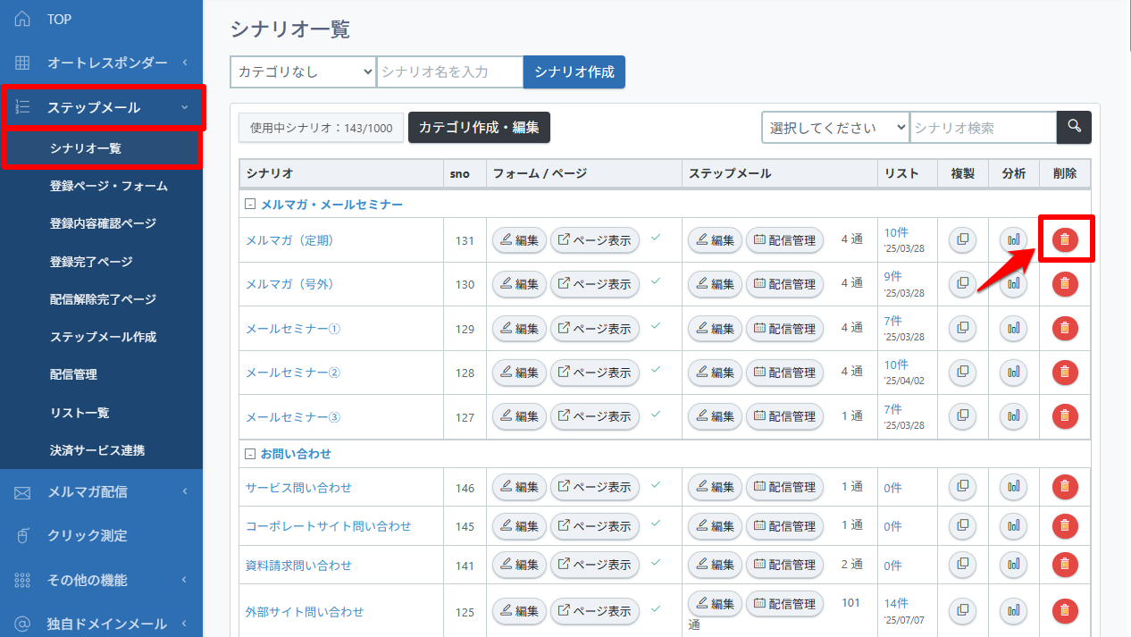Expand the 独自ドメインメール sidebar menu
1131x637 pixels.
click(101, 624)
